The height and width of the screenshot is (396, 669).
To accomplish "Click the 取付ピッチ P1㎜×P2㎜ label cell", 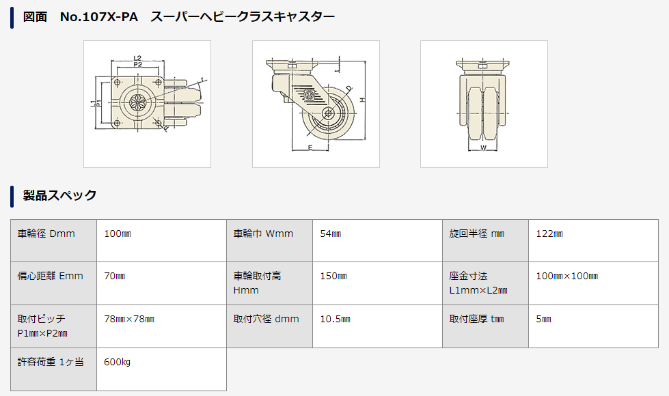I will (54, 326).
